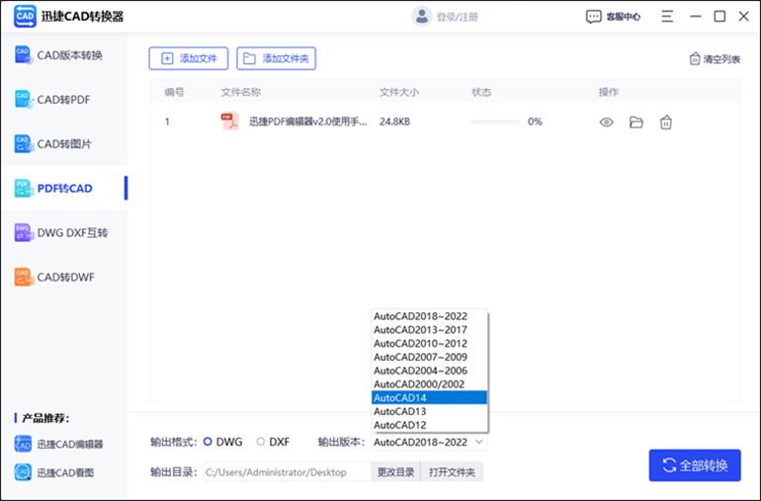Screen dimensions: 761x501
Task: Choose AutoCAD12 from the version list
Action: click(x=429, y=425)
